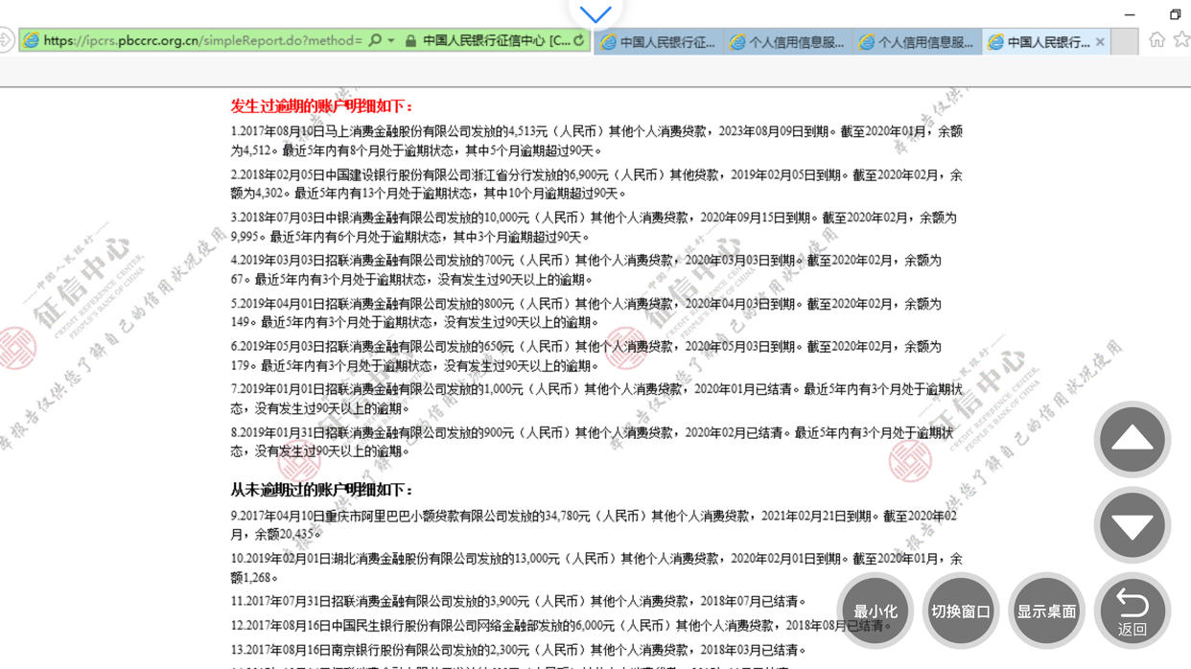Image resolution: width=1191 pixels, height=669 pixels.
Task: Click the round up-arrow overlay button
Action: [1133, 440]
